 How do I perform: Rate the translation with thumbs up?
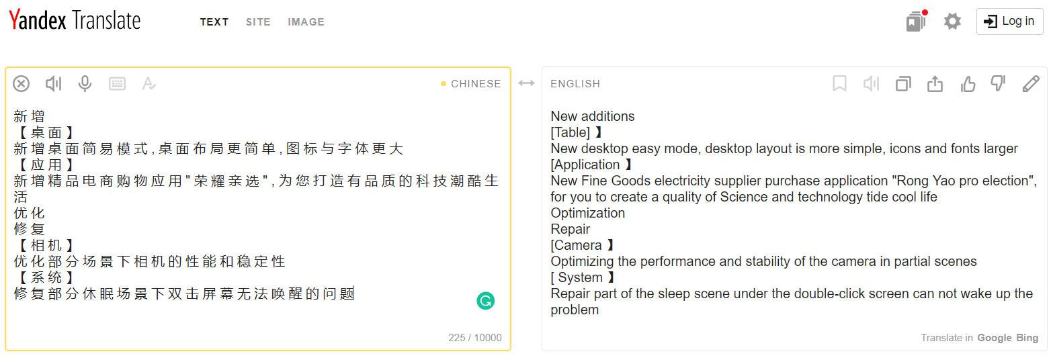point(968,84)
